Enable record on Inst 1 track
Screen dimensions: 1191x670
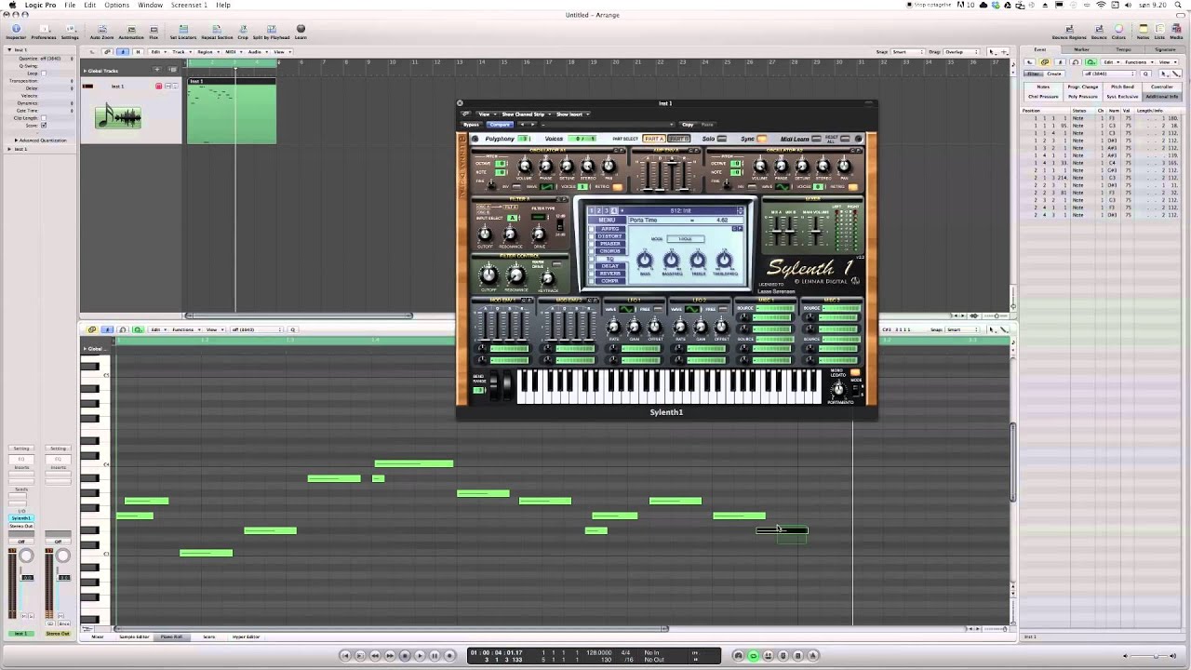pos(158,87)
